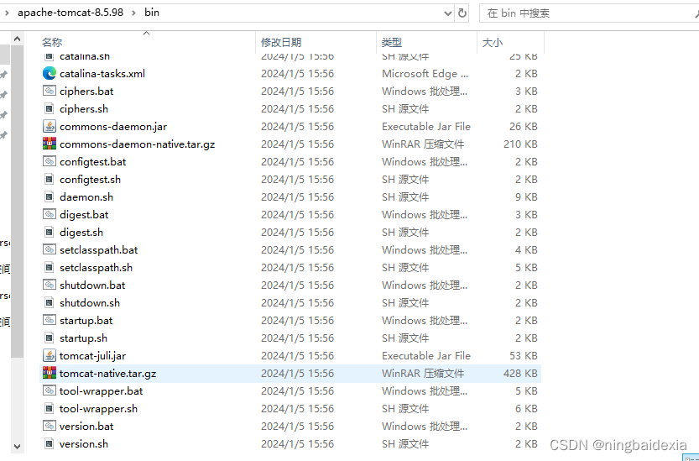This screenshot has height=461, width=699.
Task: Click the 9 KB size of daemon.sh
Action: click(x=526, y=196)
